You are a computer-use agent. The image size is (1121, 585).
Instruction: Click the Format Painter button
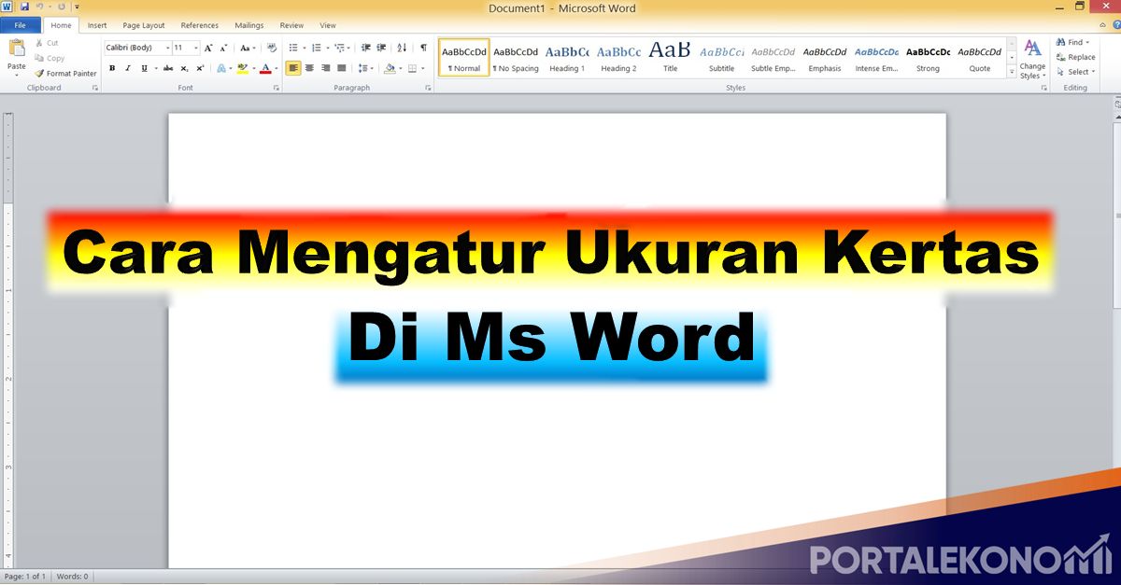(65, 74)
